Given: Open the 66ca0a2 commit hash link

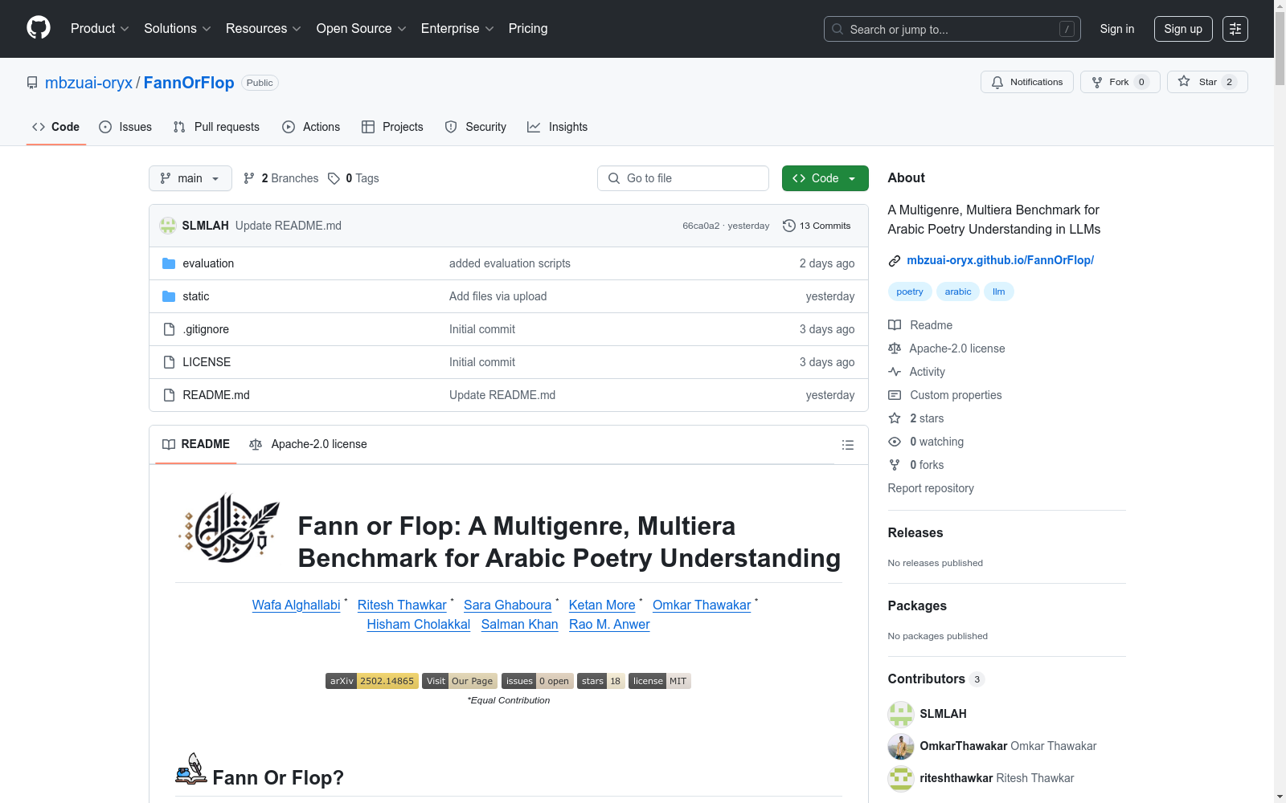Looking at the screenshot, I should click(701, 226).
